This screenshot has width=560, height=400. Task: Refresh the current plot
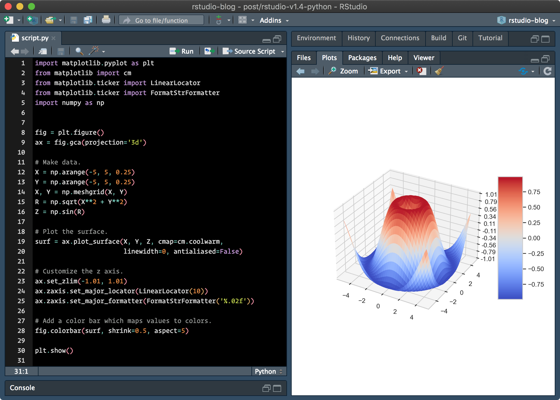pos(548,71)
